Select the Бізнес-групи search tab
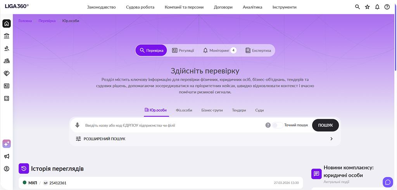 212,110
